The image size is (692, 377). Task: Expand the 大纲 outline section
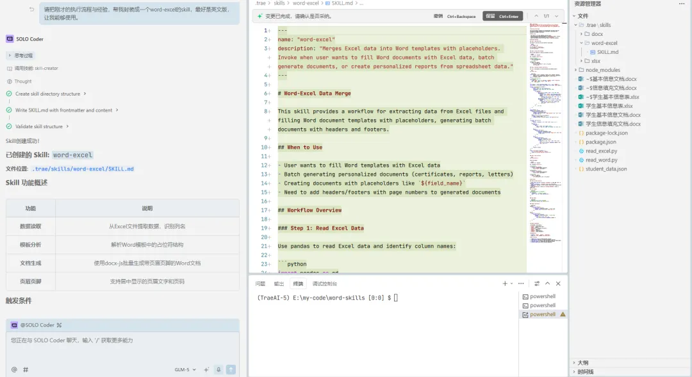pos(574,363)
